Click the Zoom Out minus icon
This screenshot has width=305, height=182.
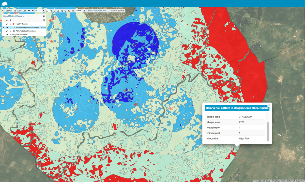(x=33, y=11)
